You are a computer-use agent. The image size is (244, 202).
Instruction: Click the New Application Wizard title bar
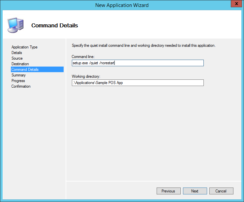(122, 5)
